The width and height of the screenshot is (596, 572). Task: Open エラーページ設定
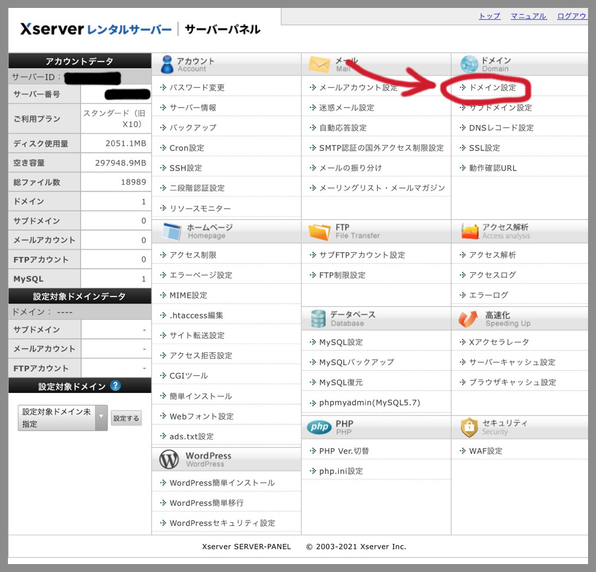(201, 275)
